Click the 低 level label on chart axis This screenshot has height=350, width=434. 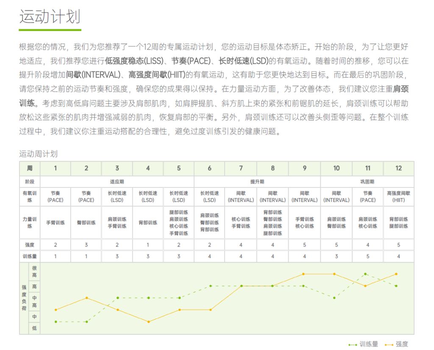[x=34, y=328]
